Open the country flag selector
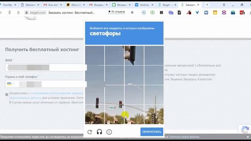This screenshot has width=251, height=141. pos(10,84)
